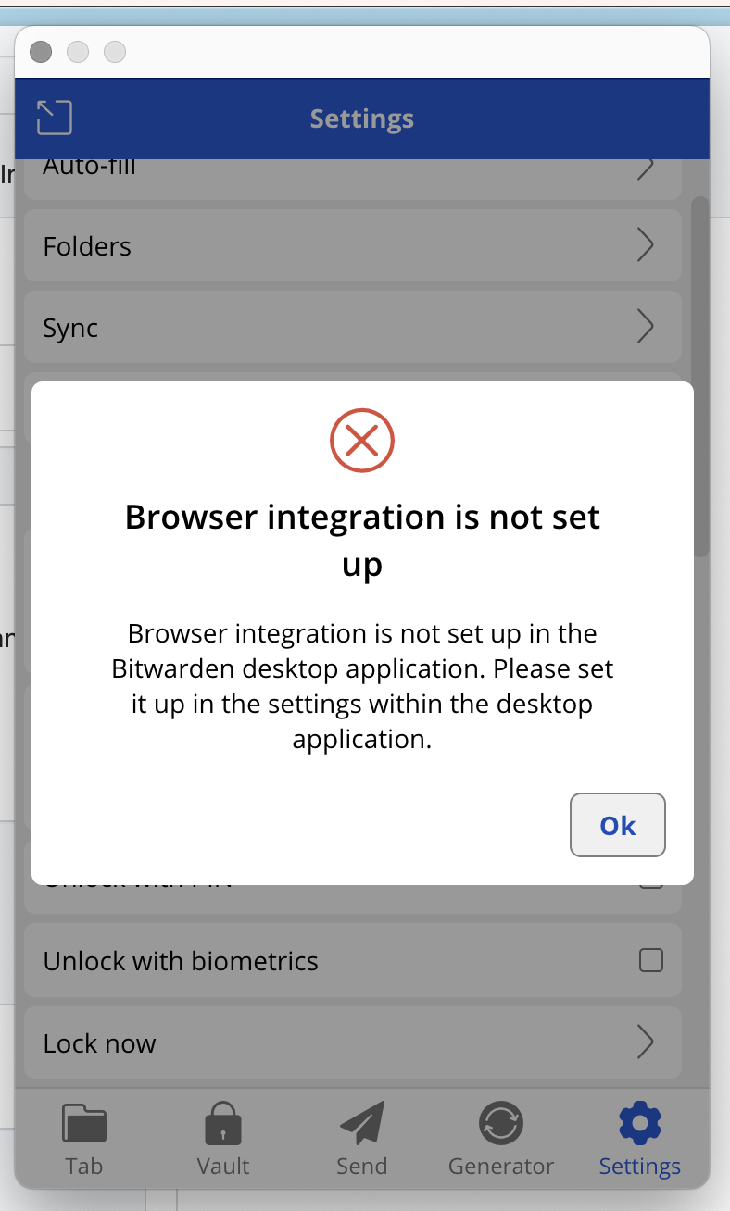
Task: Click Lock now to lock the vault
Action: pyautogui.click(x=352, y=1042)
